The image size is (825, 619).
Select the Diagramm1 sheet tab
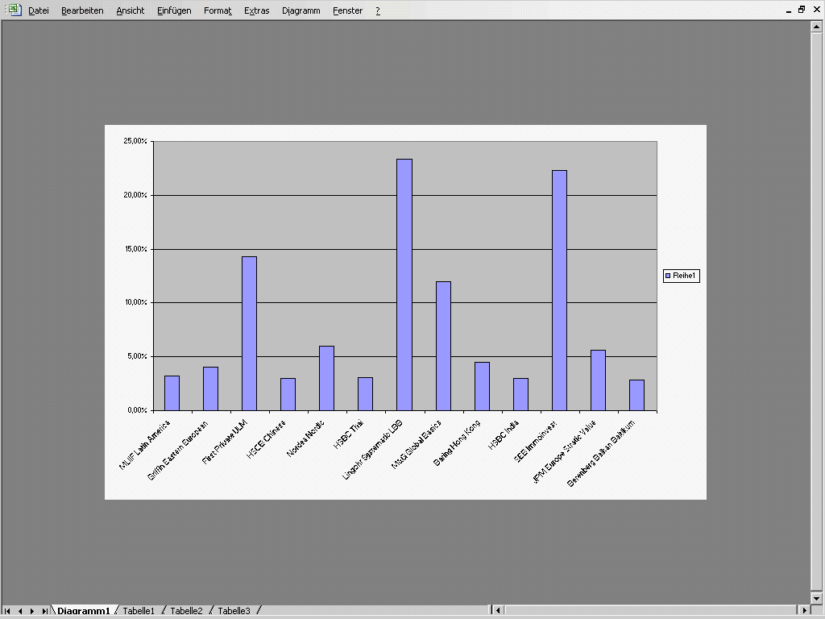pos(84,611)
